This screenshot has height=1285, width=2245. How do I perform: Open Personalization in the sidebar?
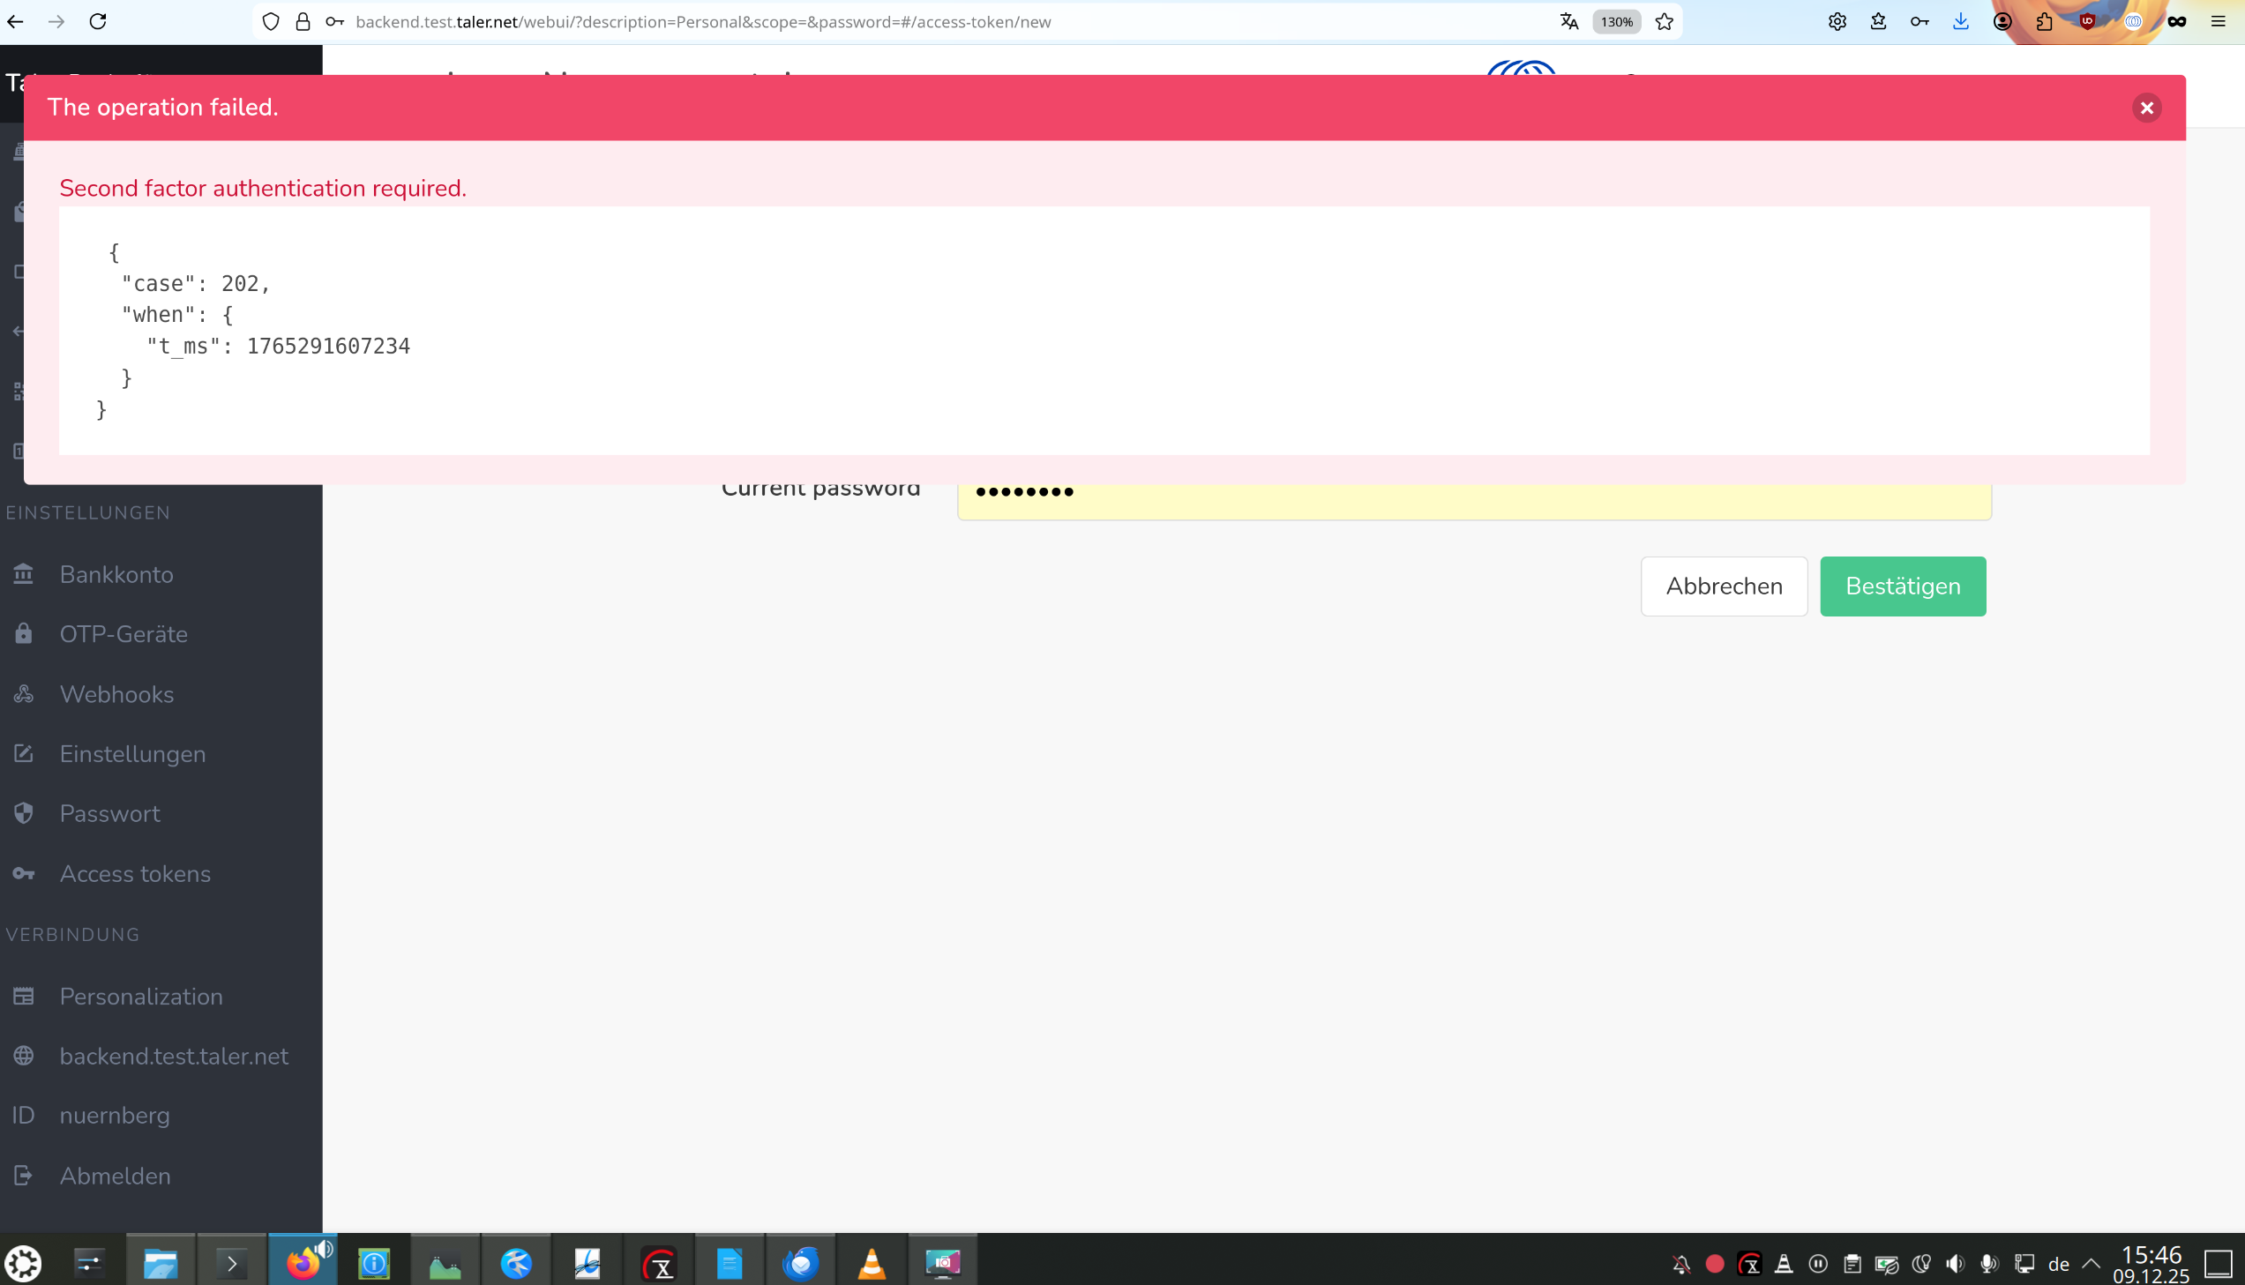141,996
